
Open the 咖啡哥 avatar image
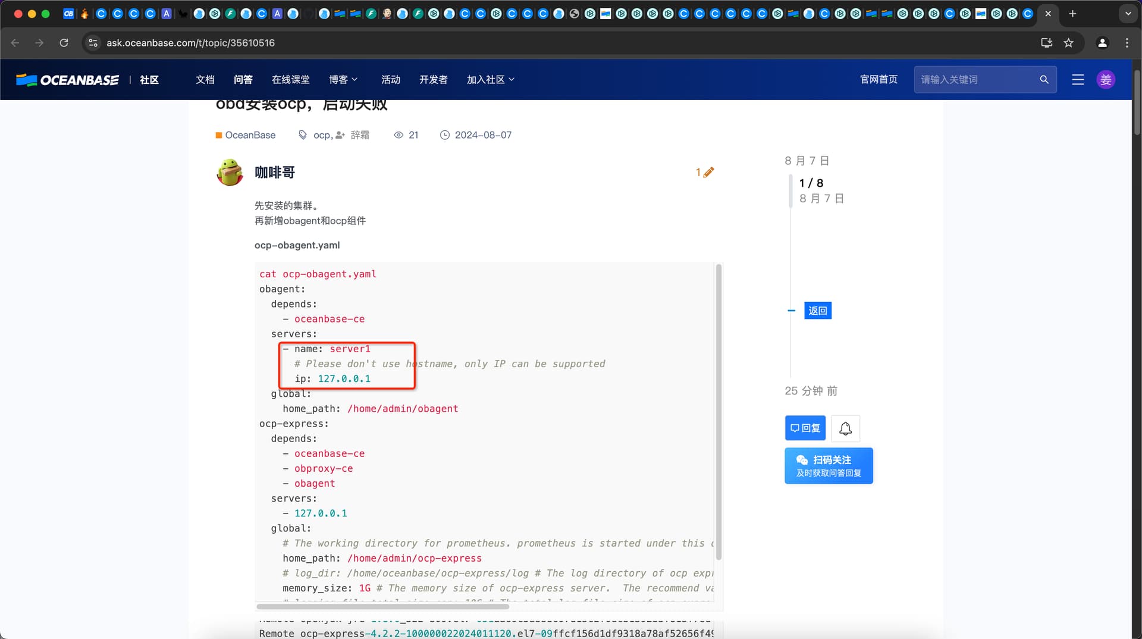point(230,173)
